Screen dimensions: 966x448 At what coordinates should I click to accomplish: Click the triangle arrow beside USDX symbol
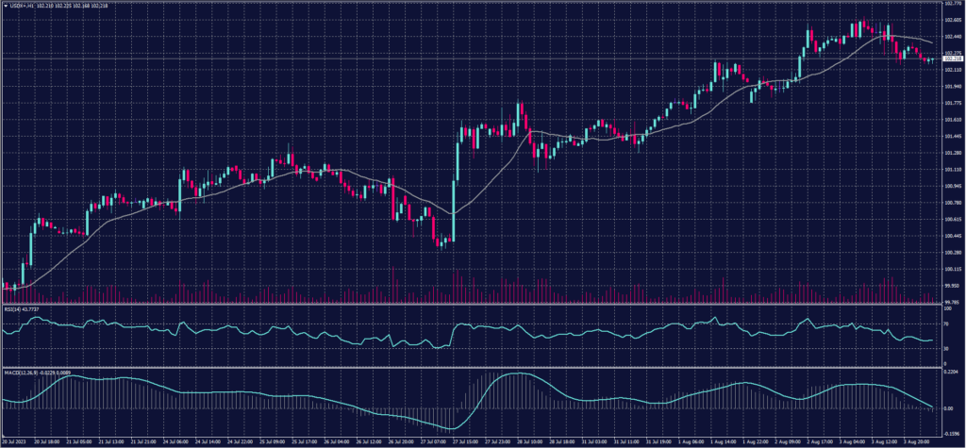click(5, 7)
